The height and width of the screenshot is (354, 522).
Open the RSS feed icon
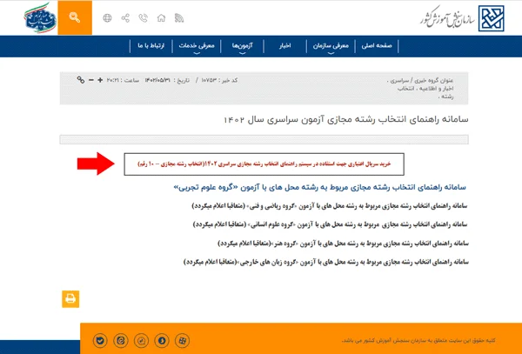(179, 18)
